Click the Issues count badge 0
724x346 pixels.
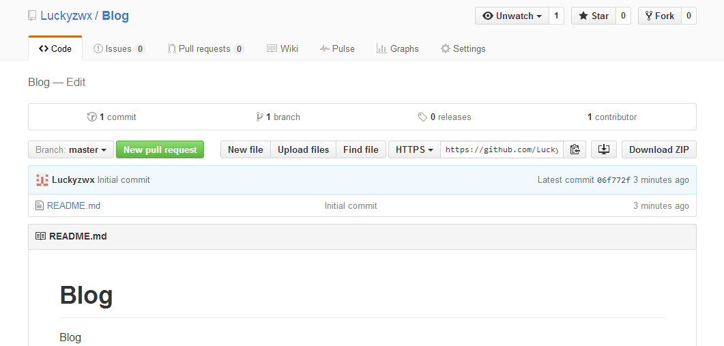pyautogui.click(x=140, y=49)
